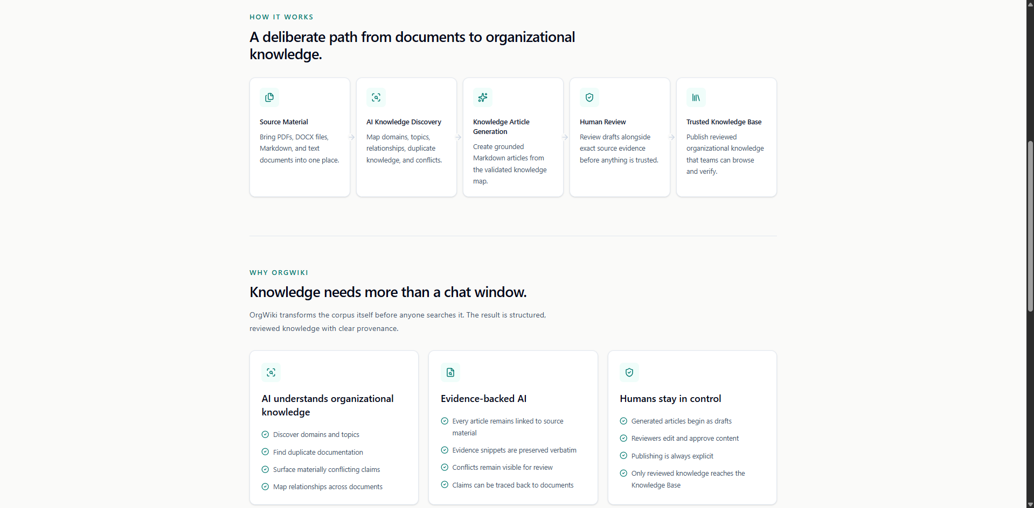Click the shield icon above Humans stay in control

point(629,372)
